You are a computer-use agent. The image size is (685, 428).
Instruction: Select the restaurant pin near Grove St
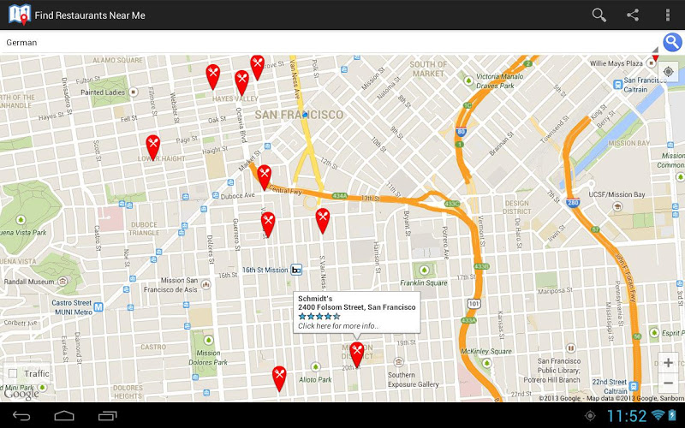tap(257, 67)
